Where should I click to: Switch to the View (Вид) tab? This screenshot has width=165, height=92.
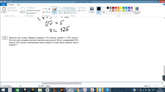tap(18, 5)
